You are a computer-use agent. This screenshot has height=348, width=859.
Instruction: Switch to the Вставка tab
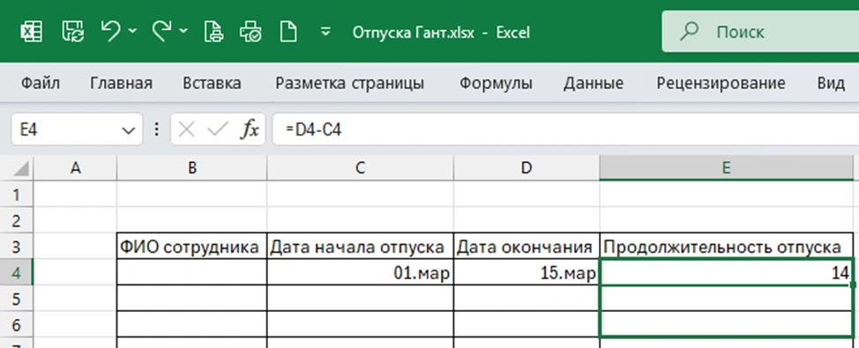(212, 83)
